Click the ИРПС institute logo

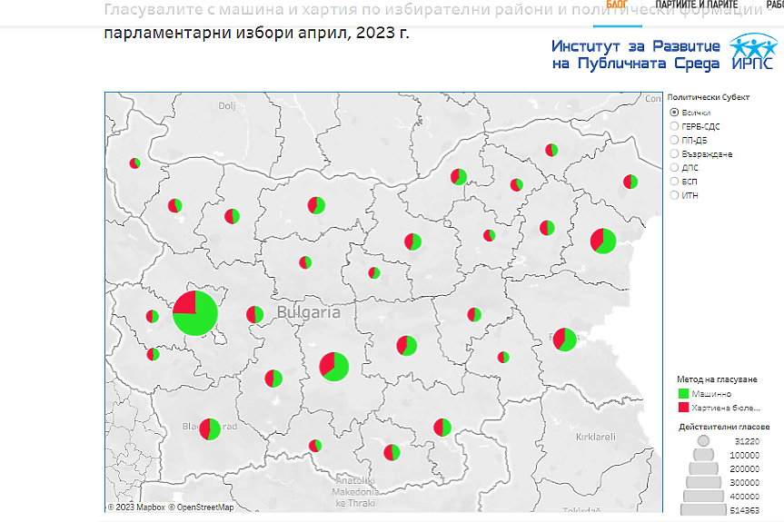click(752, 52)
